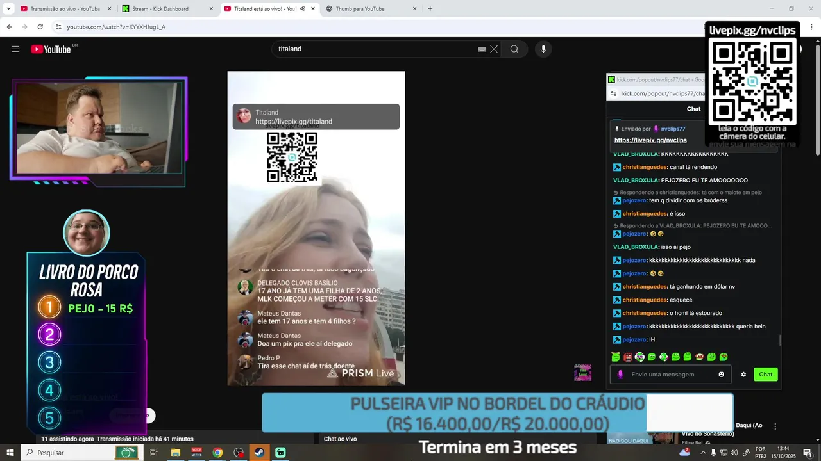821x461 pixels.
Task: Open the Windows Start menu
Action: click(11, 453)
